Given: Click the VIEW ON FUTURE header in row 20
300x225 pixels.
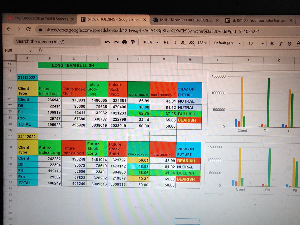Looking at the screenshot, I should pyautogui.click(x=189, y=90).
